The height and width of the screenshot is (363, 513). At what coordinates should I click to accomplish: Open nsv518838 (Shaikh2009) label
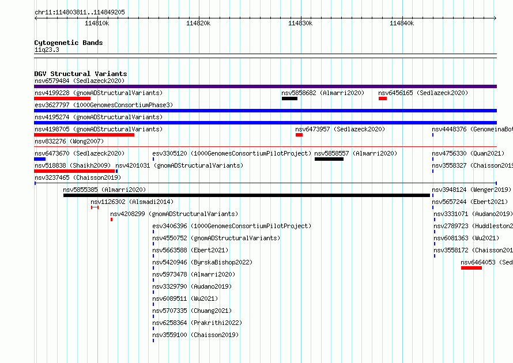pos(73,165)
